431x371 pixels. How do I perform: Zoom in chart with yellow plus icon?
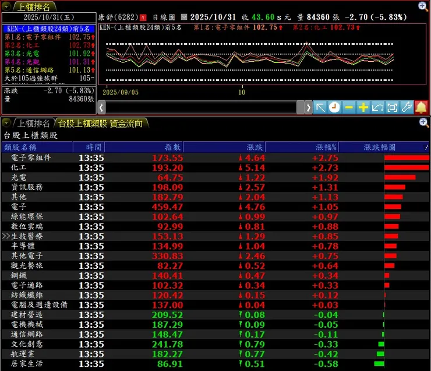(363, 107)
